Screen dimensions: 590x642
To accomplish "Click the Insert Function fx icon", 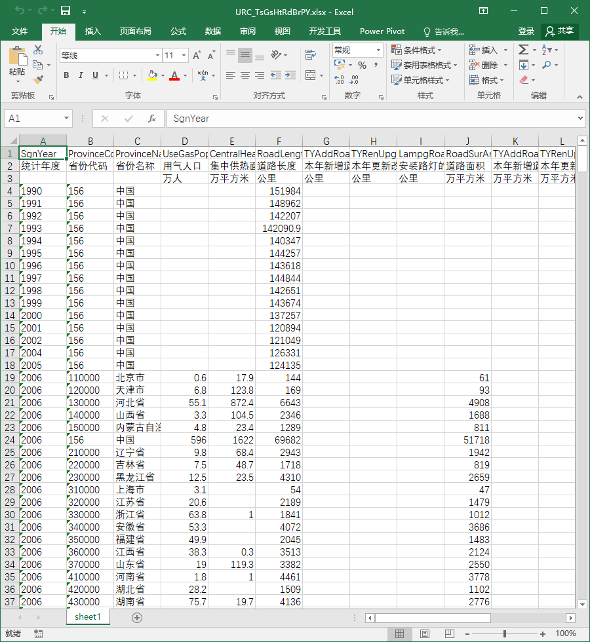I will pyautogui.click(x=151, y=119).
